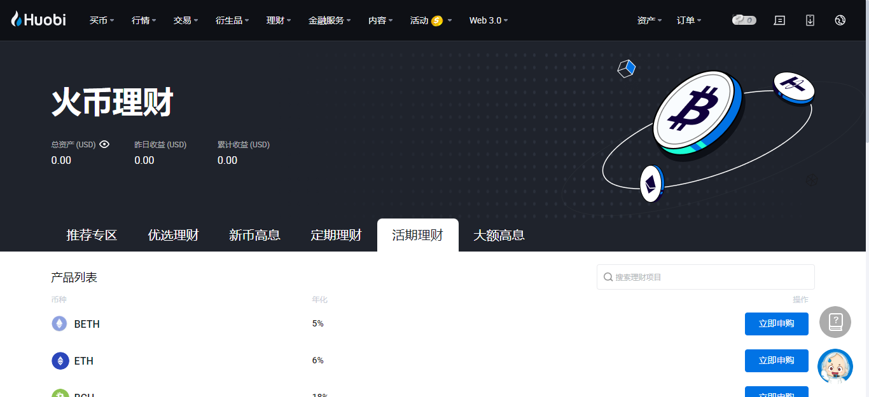Click the 操作 column header
Image resolution: width=869 pixels, height=397 pixels.
pos(800,300)
